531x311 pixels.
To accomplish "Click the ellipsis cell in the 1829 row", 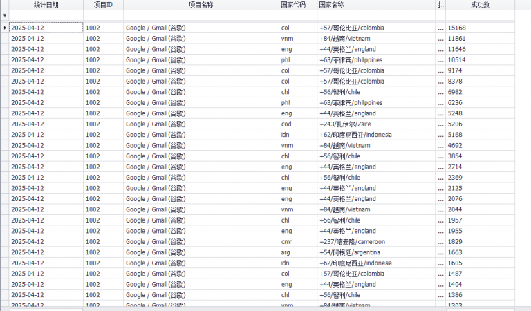I will (x=440, y=242).
